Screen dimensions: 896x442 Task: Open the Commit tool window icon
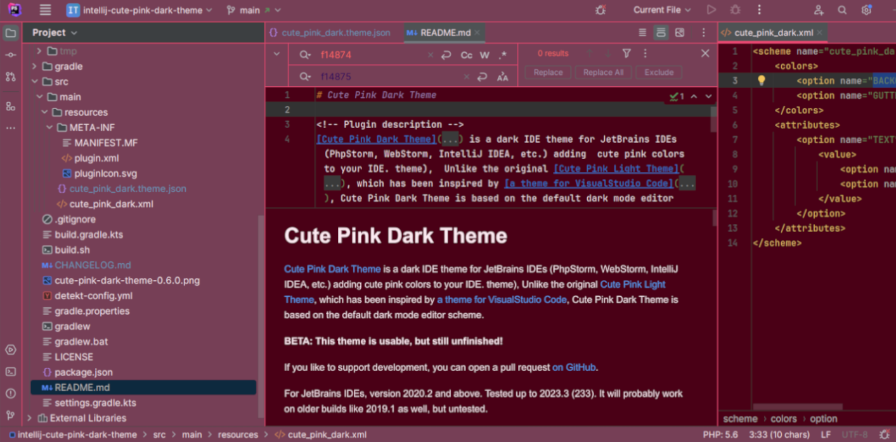[x=11, y=55]
